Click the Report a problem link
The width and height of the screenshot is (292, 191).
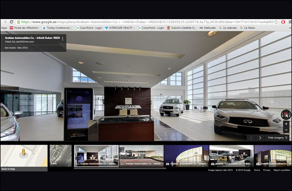[x=281, y=170]
